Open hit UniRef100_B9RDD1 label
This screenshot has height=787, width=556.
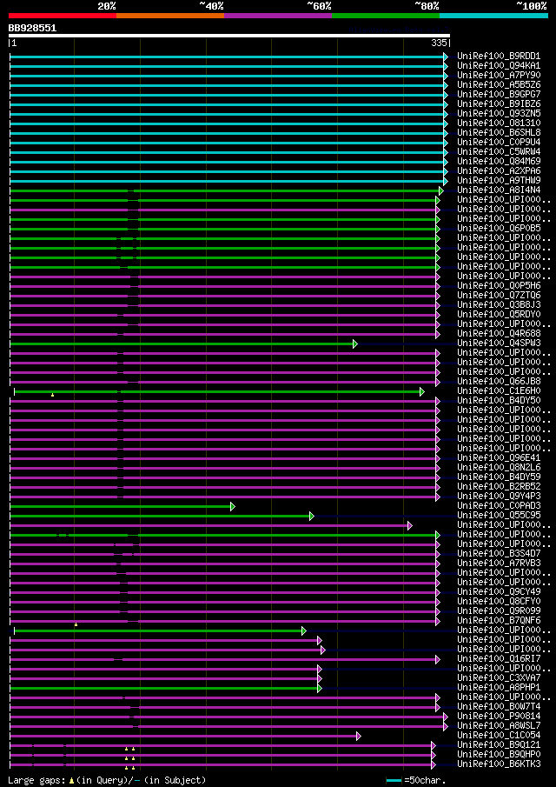(x=499, y=57)
